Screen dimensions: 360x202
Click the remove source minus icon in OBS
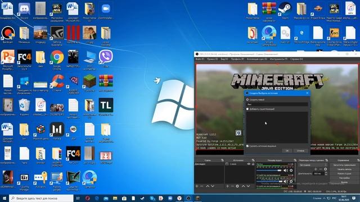coord(232,186)
